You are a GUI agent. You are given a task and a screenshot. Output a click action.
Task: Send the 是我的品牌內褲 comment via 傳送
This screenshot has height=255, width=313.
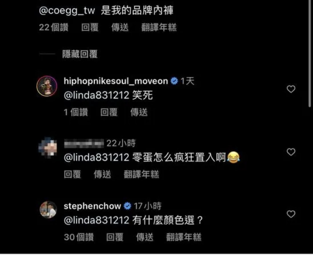[120, 28]
